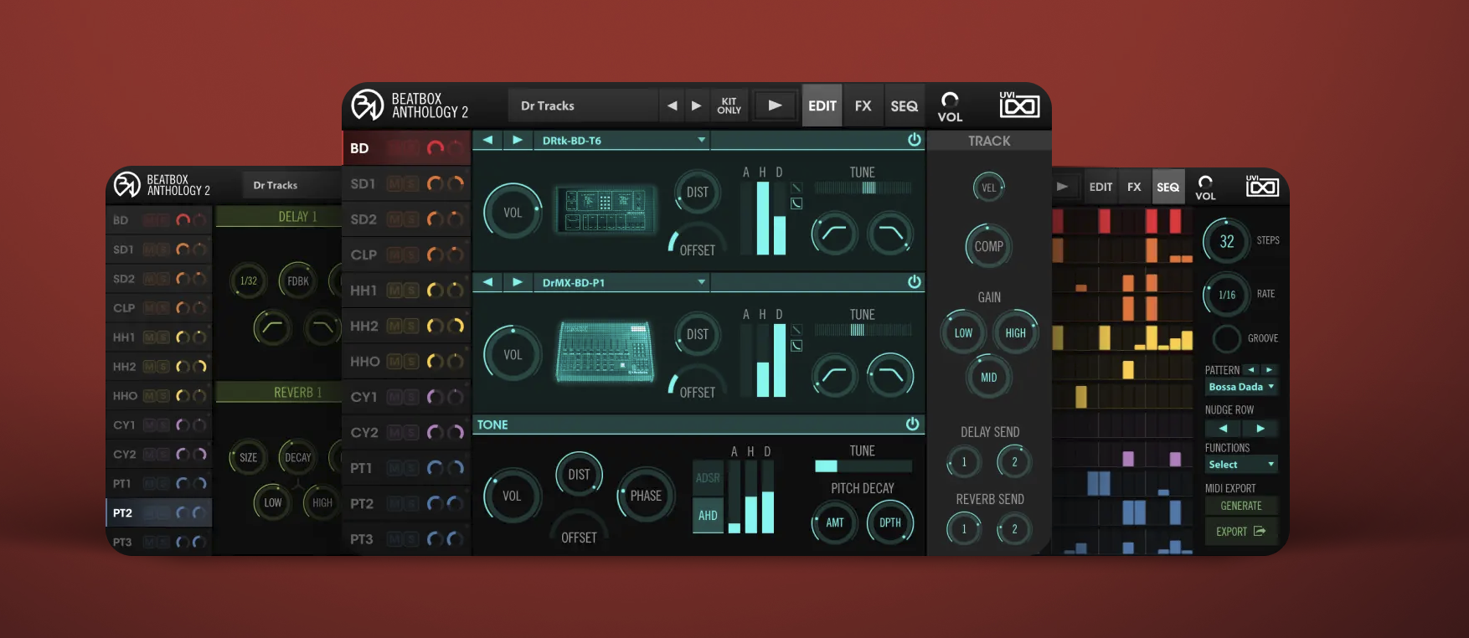Viewport: 1469px width, 638px height.
Task: Click the EXPORT button in sequencer
Action: click(1241, 531)
